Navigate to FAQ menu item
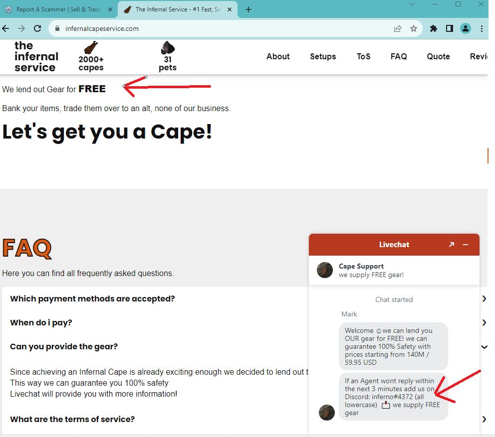The width and height of the screenshot is (495, 437). click(x=399, y=56)
